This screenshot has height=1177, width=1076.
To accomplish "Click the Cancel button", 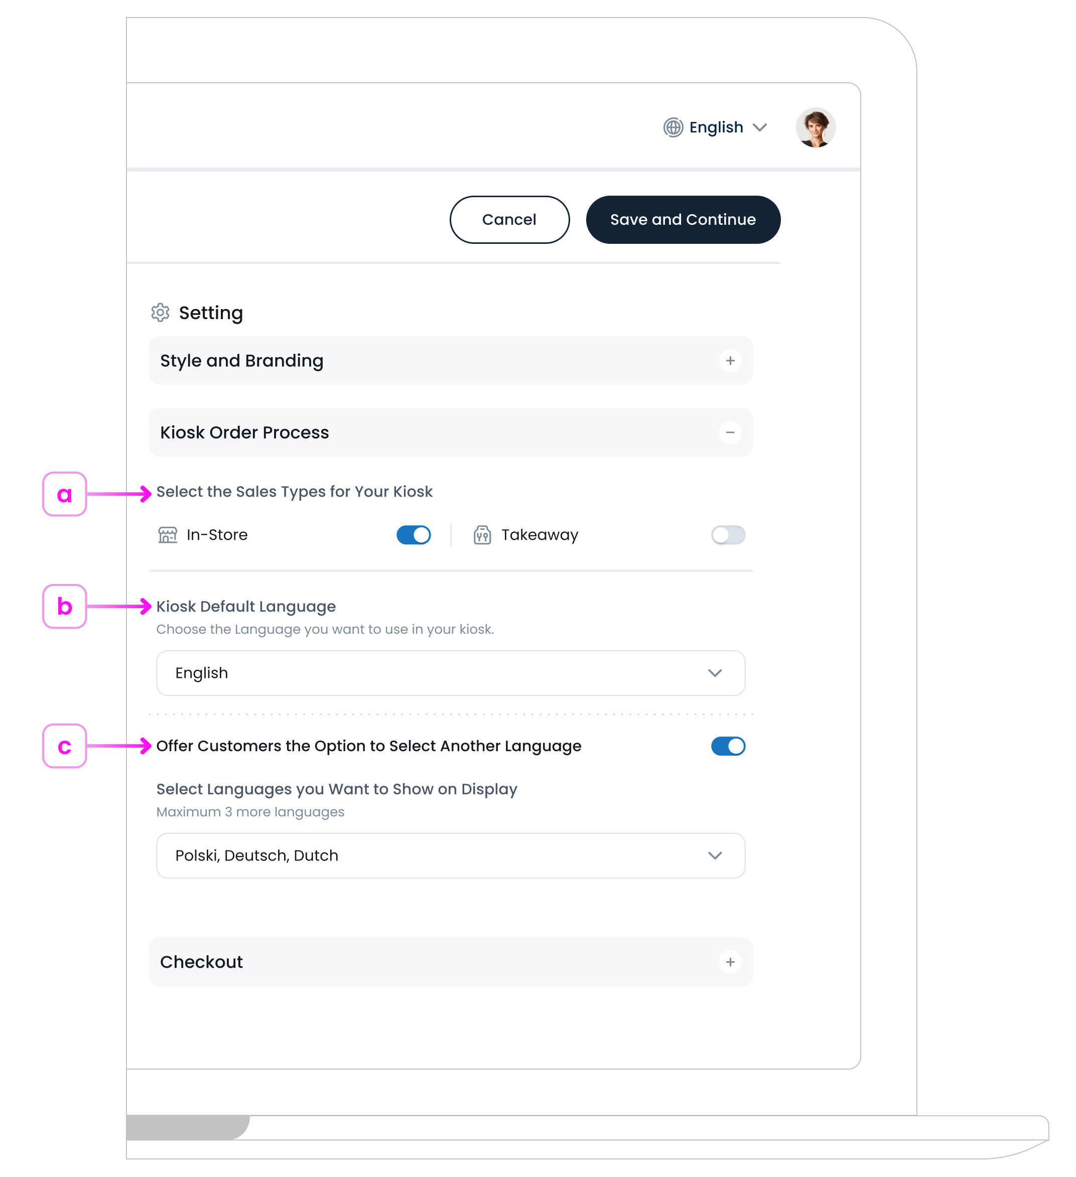I will pyautogui.click(x=509, y=220).
